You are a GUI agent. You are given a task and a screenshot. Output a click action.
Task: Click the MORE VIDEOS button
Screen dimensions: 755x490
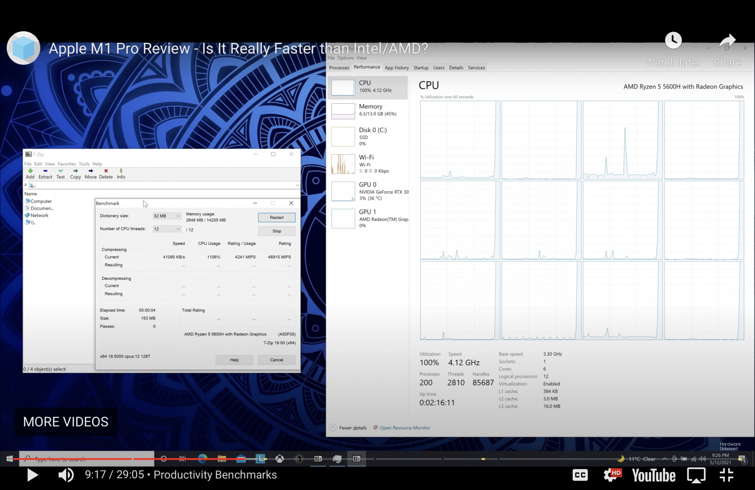(x=66, y=422)
